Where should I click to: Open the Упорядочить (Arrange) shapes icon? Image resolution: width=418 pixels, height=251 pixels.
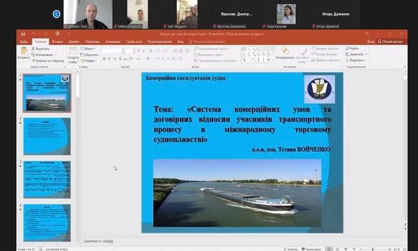(x=285, y=51)
